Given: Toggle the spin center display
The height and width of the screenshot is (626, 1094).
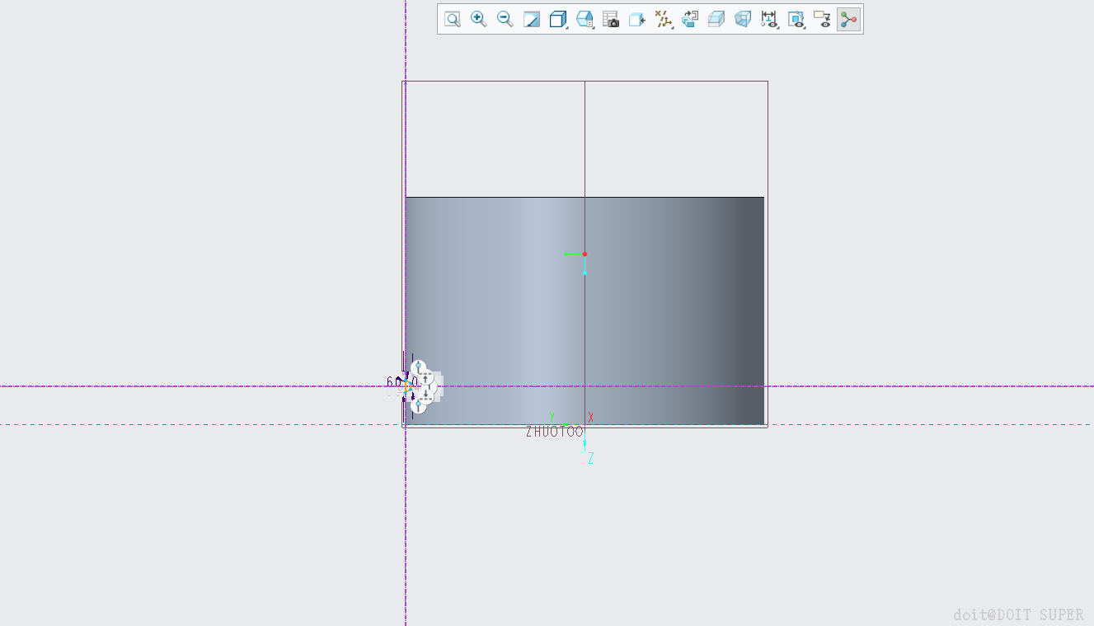Looking at the screenshot, I should (x=848, y=19).
